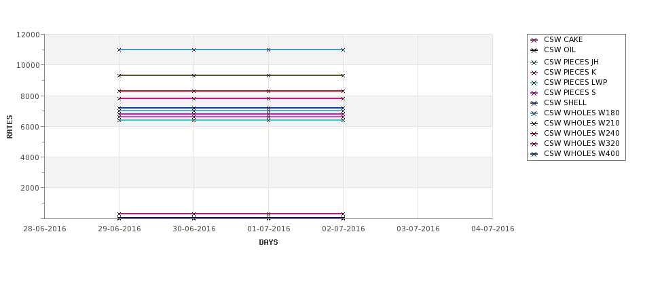The width and height of the screenshot is (662, 291).
Task: Click the CSW PIECES JH legend marker
Action: pyautogui.click(x=534, y=63)
